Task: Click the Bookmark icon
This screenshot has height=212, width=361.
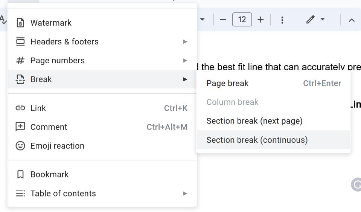Action: point(20,175)
